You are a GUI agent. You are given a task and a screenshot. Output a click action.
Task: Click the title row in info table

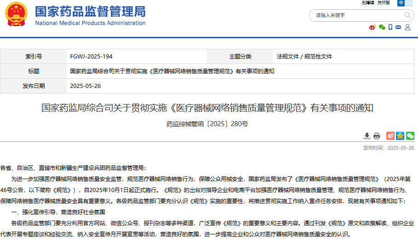coord(207,71)
